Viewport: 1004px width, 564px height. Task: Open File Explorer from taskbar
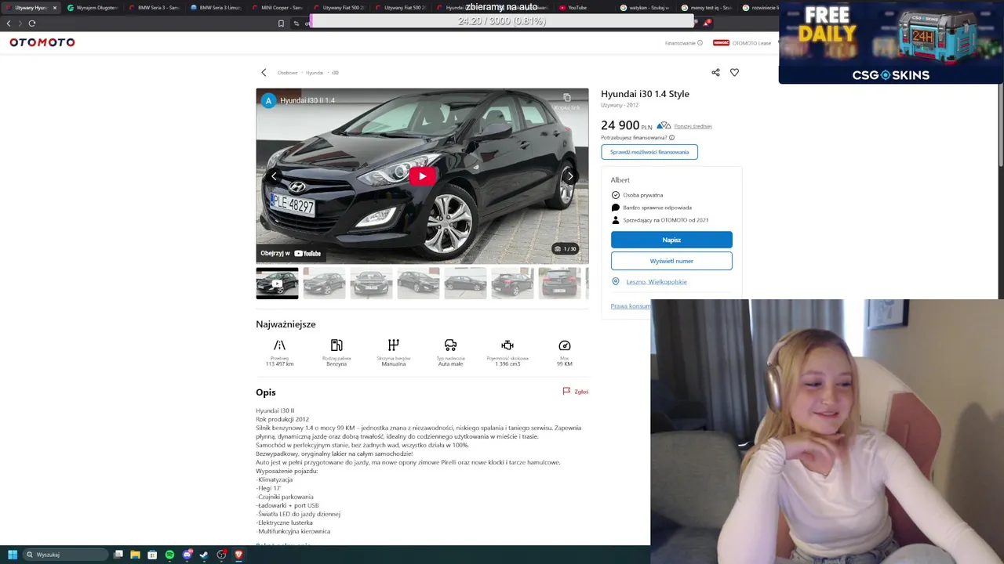[x=135, y=555]
